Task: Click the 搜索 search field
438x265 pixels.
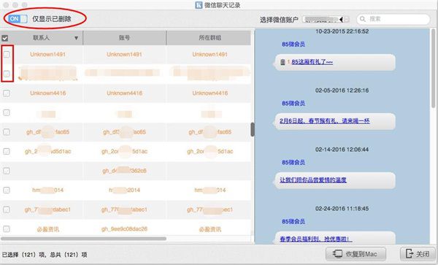Action: click(393, 19)
